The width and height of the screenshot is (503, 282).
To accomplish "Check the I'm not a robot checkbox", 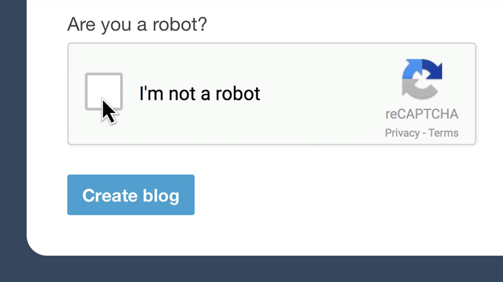I will (104, 92).
